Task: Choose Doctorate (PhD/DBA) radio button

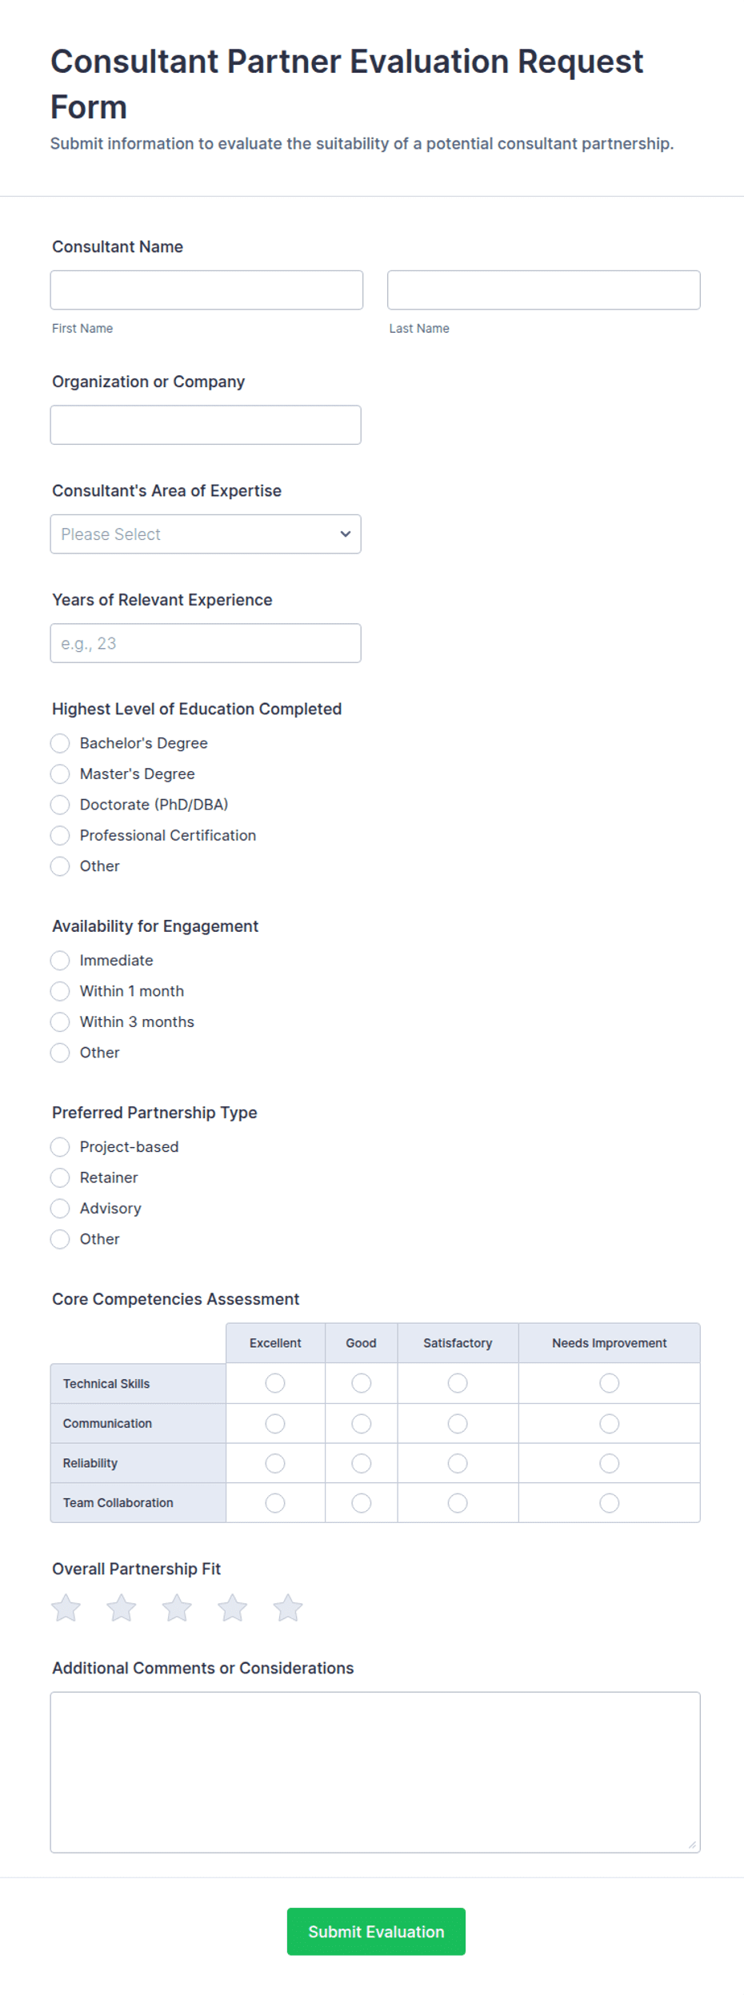Action: point(60,804)
